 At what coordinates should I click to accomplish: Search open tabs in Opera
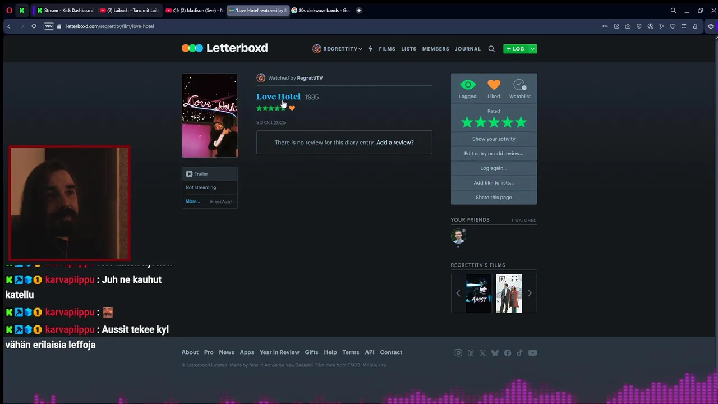coord(673,10)
